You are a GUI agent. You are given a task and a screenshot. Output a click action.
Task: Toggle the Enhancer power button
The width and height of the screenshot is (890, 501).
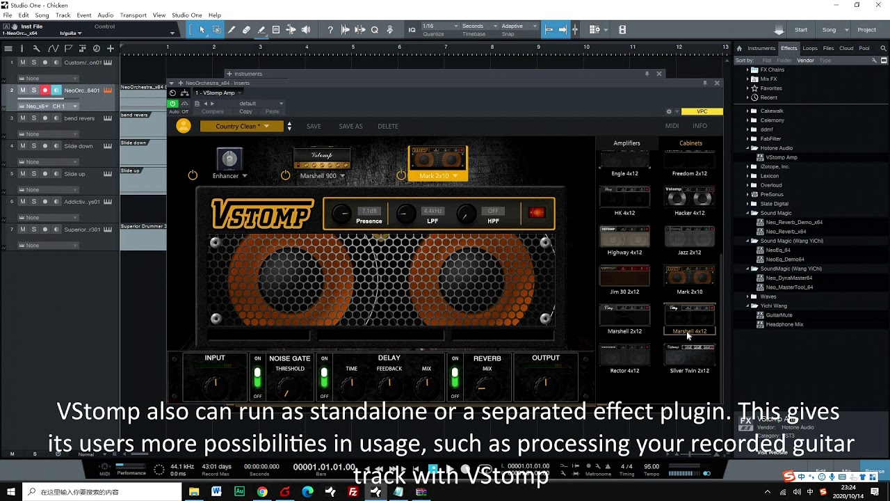point(193,175)
